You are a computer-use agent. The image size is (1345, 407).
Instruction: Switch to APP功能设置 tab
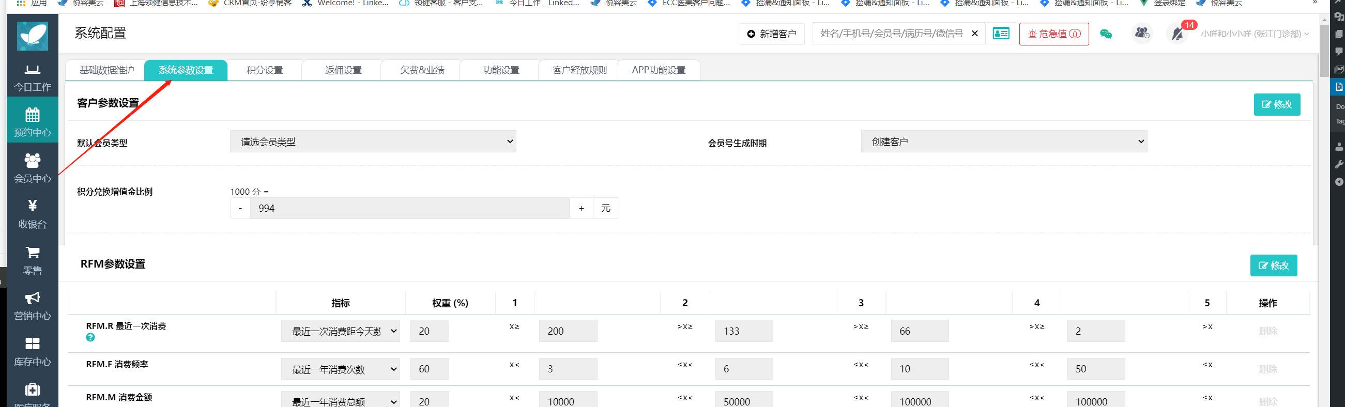click(659, 70)
